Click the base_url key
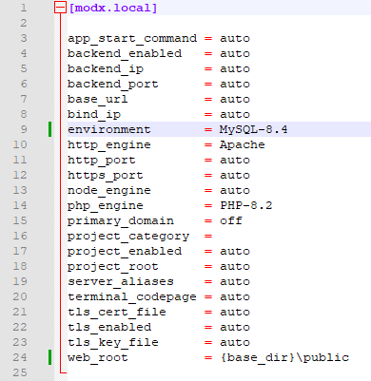This screenshot has width=371, height=381. [x=98, y=100]
